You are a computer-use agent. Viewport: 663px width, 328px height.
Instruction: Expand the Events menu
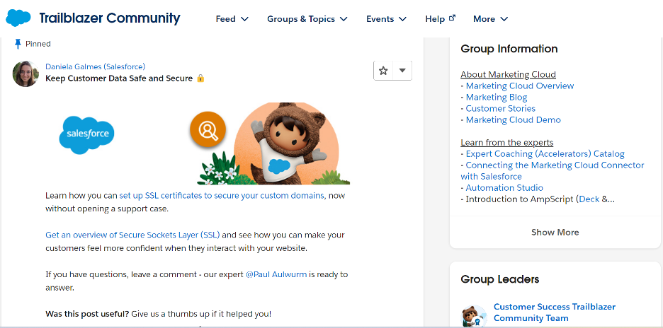pyautogui.click(x=387, y=19)
